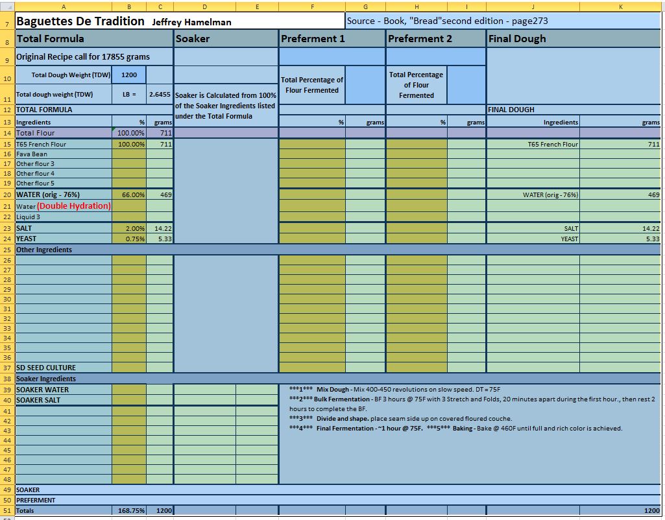Select the SOAKER WATER label cell
The width and height of the screenshot is (665, 520).
63,390
